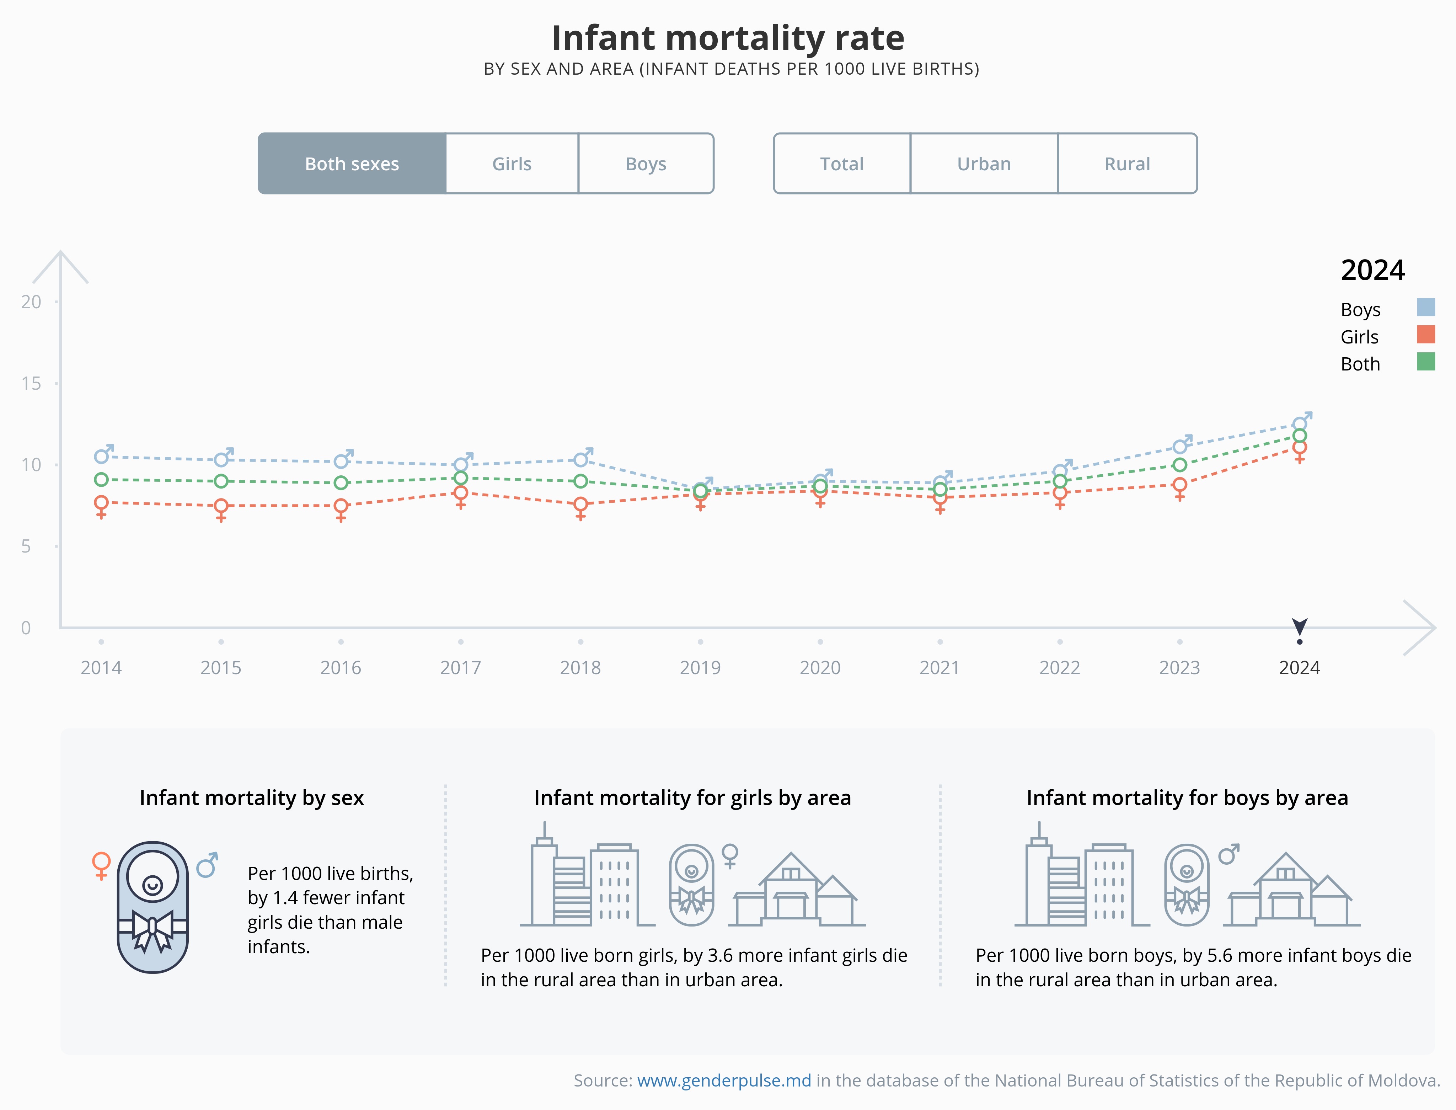1456x1110 pixels.
Task: Click the rural houses icon under girls by area
Action: [x=797, y=891]
